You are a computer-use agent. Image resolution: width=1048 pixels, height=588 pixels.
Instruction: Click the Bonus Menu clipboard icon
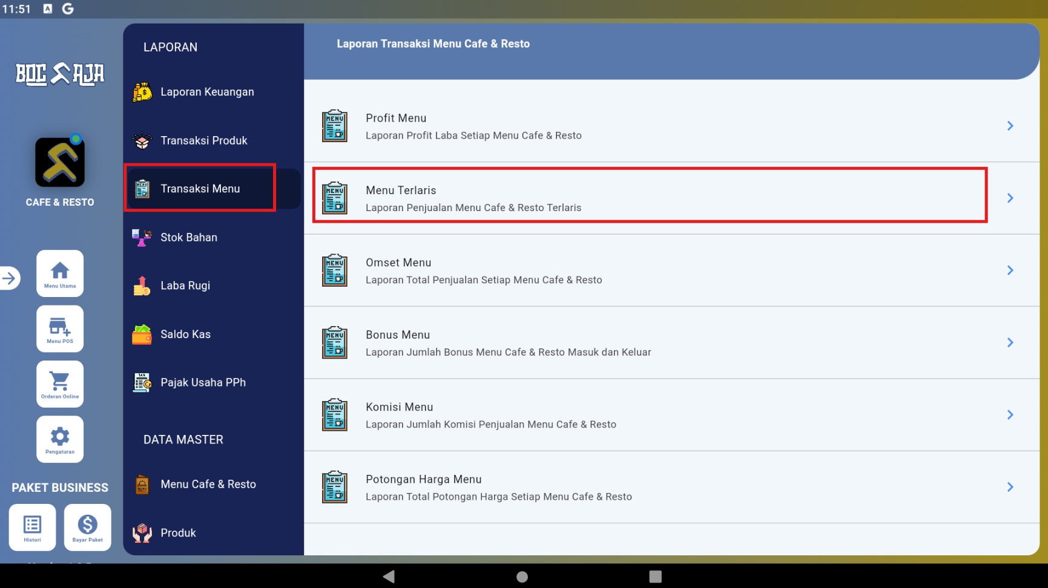(x=335, y=342)
